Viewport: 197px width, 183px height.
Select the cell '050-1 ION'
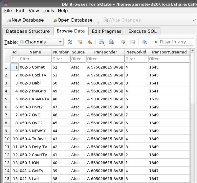tap(35, 163)
